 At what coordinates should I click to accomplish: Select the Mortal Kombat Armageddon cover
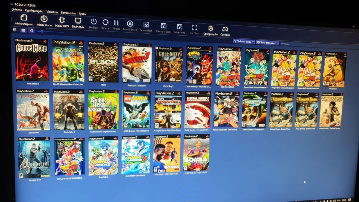198,110
